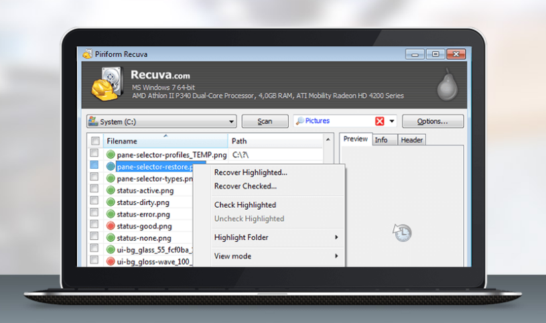Check the box for status-error.png
Screen dimensions: 546x323
point(94,212)
